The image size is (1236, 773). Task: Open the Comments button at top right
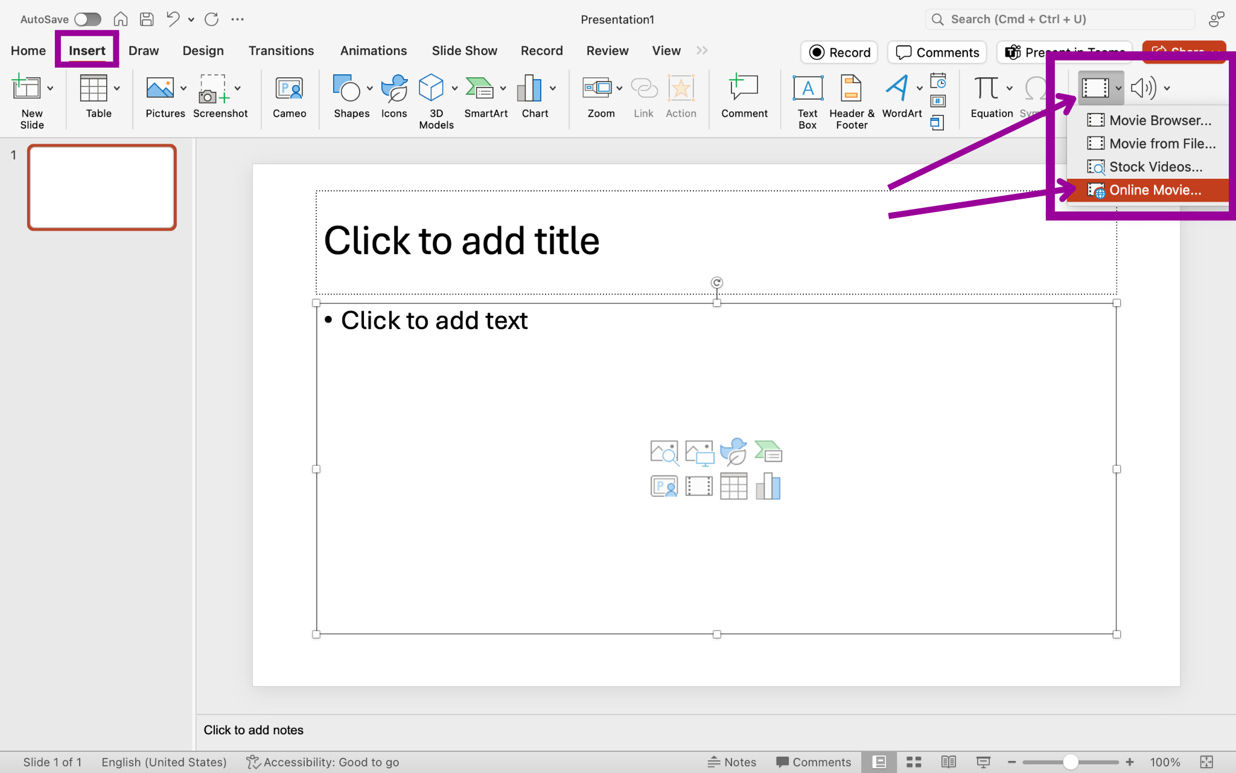tap(937, 53)
